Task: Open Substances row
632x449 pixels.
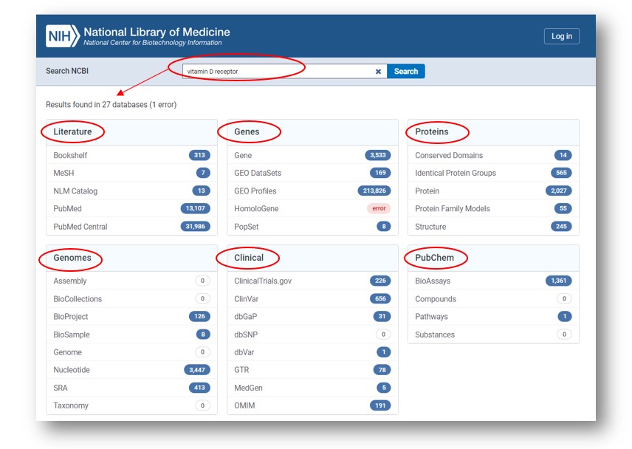Action: tap(493, 335)
